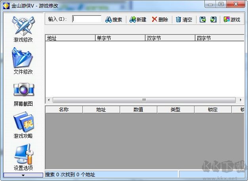
Task: Click the 双字节 column header
Action: tap(170, 38)
